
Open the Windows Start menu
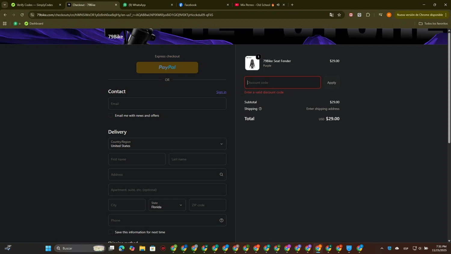[x=48, y=248]
